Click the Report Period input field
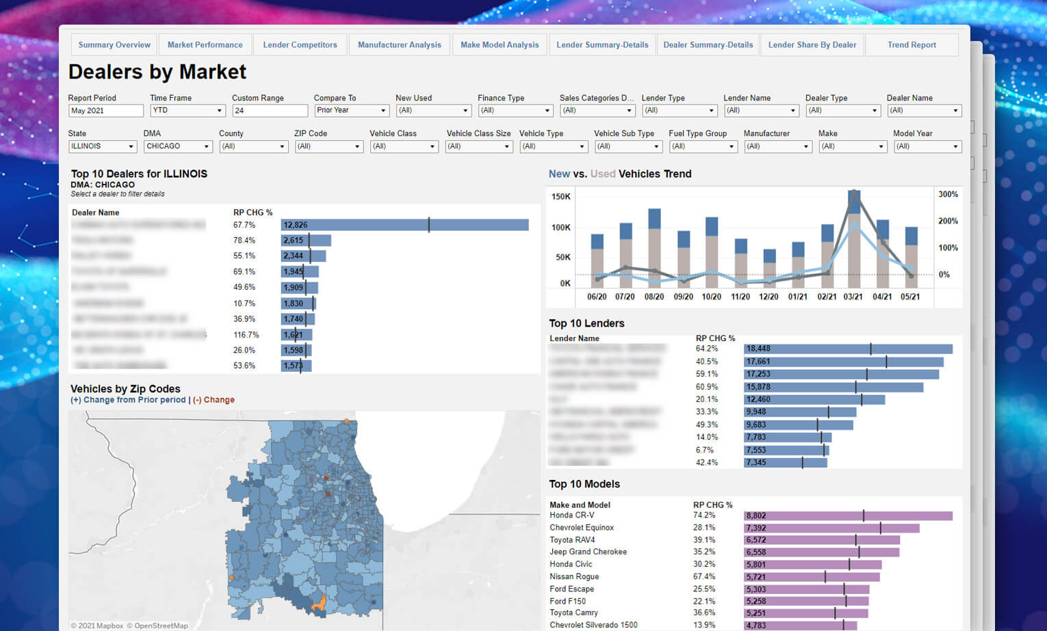Screen dimensions: 1047x631 [105, 111]
